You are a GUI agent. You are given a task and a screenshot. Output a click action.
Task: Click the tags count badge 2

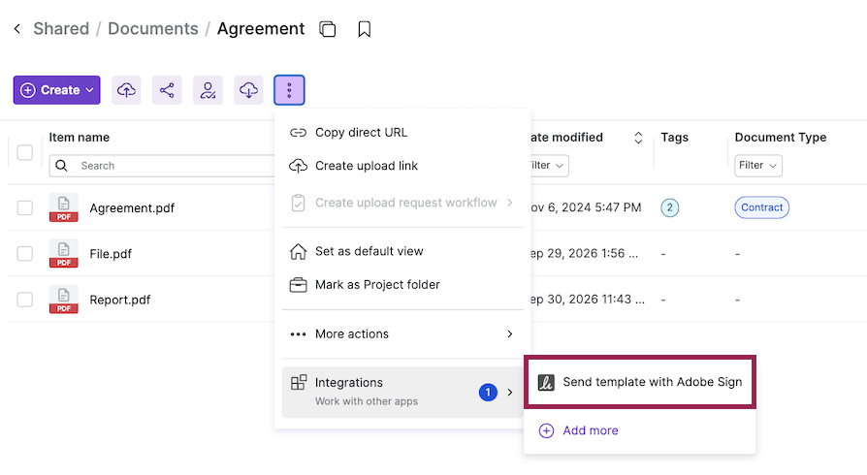pos(669,207)
